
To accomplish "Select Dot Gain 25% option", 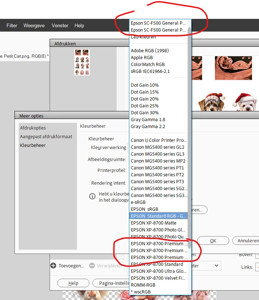I will pyautogui.click(x=158, y=106).
